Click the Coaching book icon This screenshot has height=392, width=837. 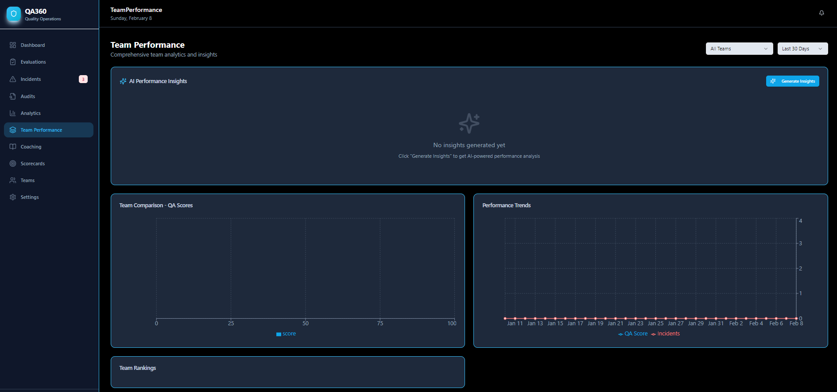tap(13, 147)
